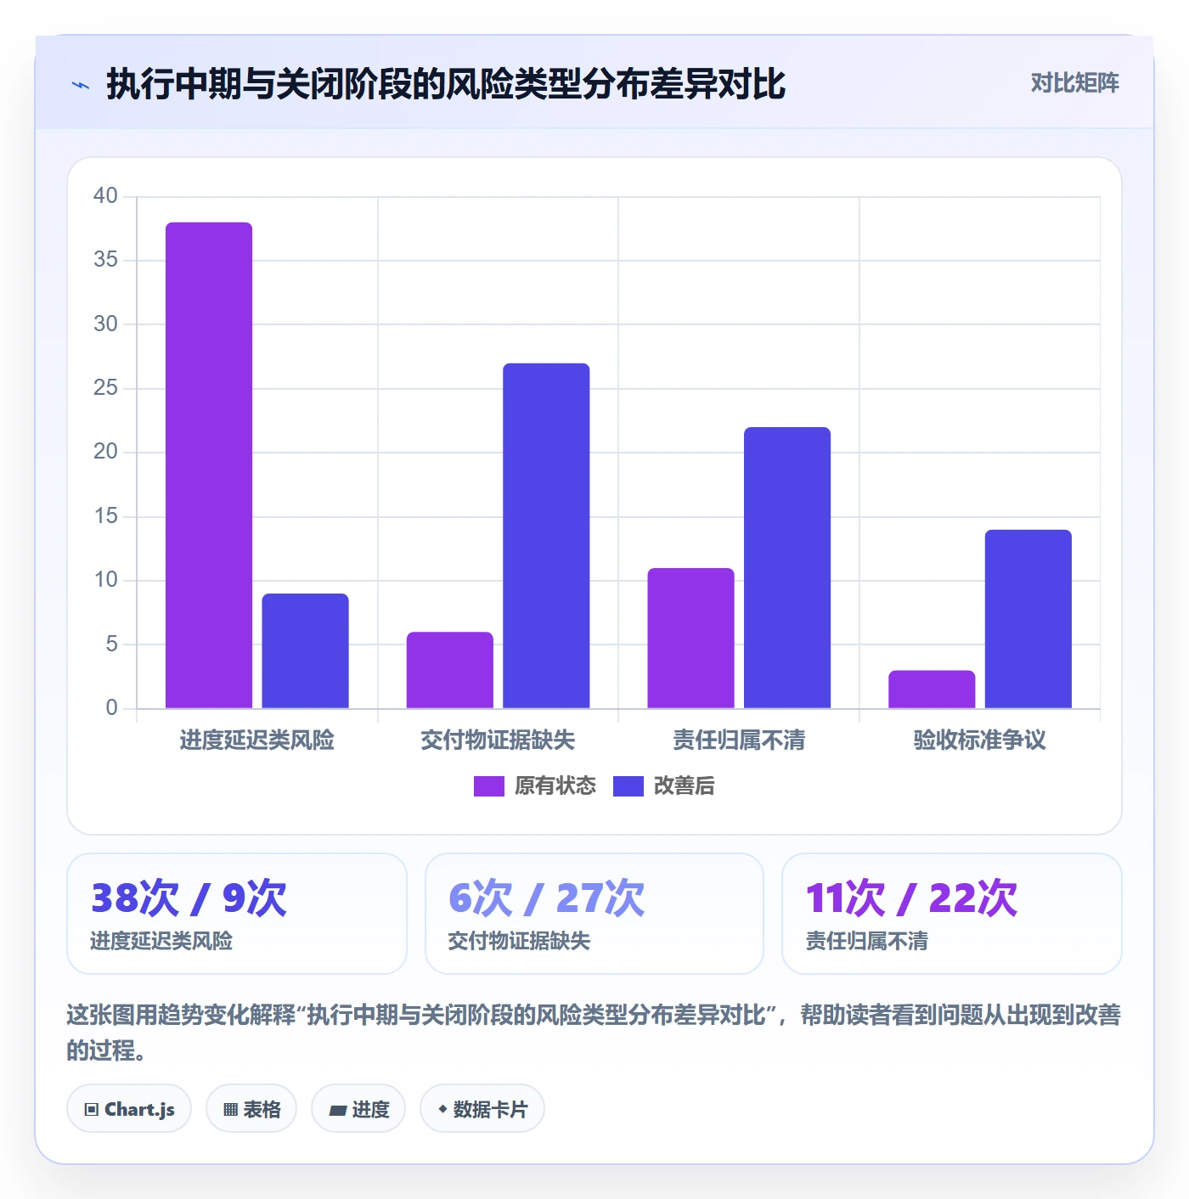Click the chart title 执行中期与关闭阶段的风险类型分布差异对比

pos(446,84)
